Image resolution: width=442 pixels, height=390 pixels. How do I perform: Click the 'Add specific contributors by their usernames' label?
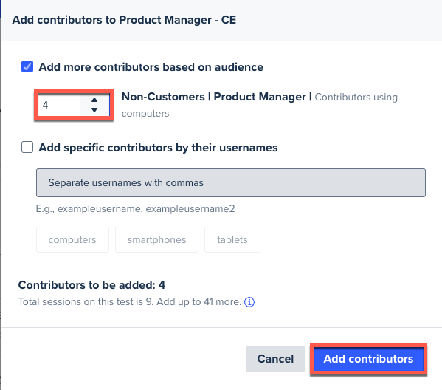[158, 148]
